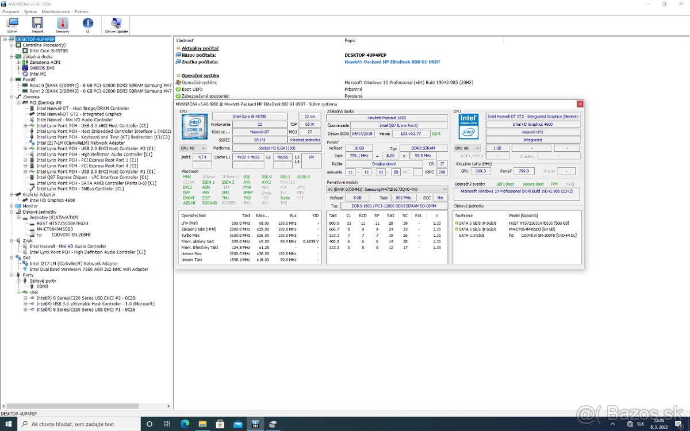Screen dimensions: 690x431
Task: Open File Explorer from taskbar
Action: tap(202, 424)
